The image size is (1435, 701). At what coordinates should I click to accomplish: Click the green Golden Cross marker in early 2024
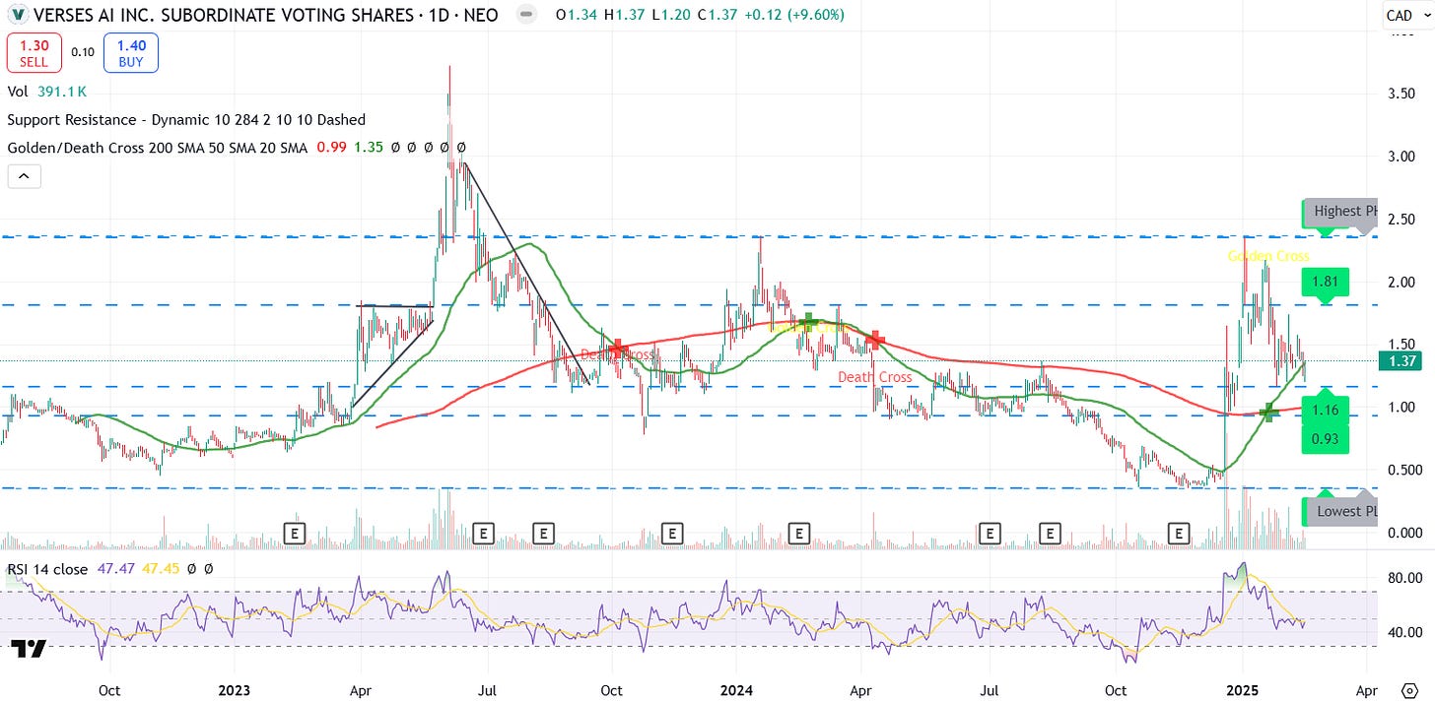point(807,321)
